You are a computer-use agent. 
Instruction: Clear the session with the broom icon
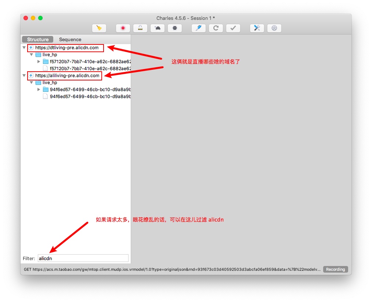point(99,28)
